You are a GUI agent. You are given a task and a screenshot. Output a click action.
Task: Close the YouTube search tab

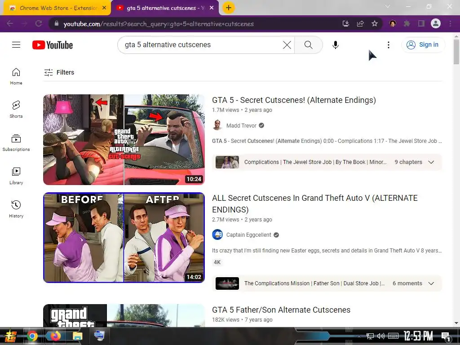pyautogui.click(x=212, y=8)
